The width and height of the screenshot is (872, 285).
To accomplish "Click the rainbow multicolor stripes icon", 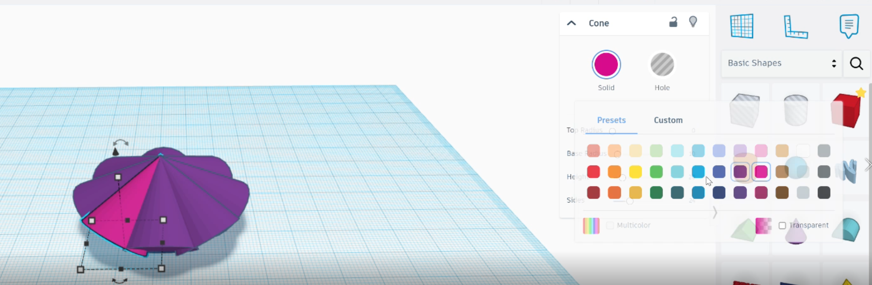I will (x=591, y=226).
